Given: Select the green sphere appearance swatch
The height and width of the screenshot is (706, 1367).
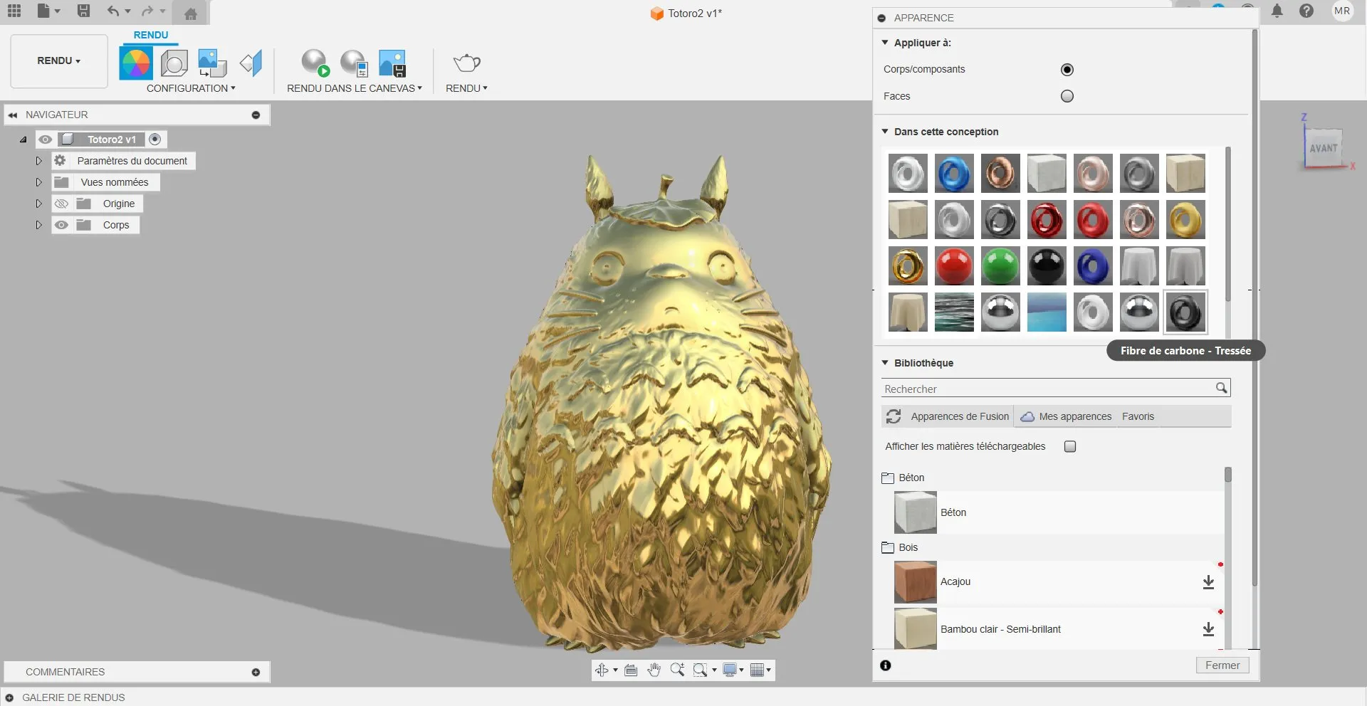Looking at the screenshot, I should [x=1000, y=266].
